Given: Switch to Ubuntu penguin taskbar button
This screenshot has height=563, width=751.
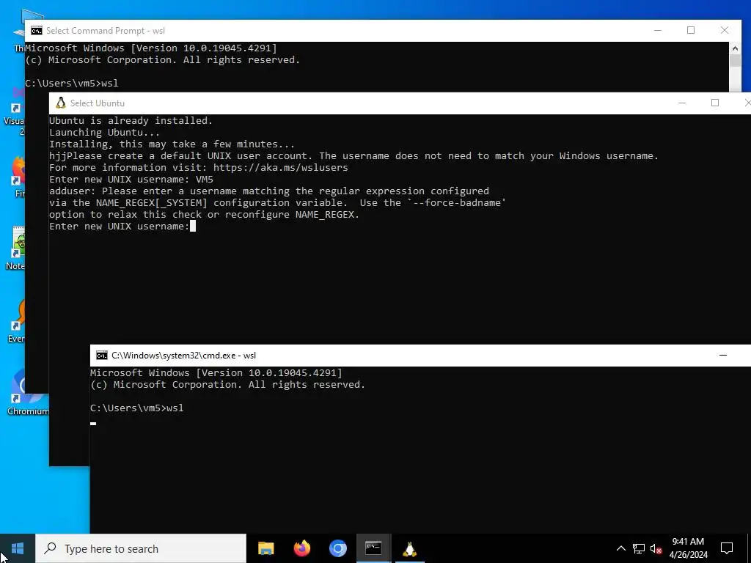Looking at the screenshot, I should (x=409, y=548).
